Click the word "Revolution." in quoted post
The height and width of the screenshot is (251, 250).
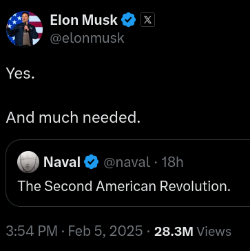pyautogui.click(x=195, y=186)
